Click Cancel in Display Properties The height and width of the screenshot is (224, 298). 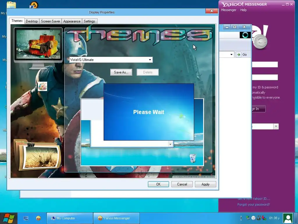coord(182,184)
